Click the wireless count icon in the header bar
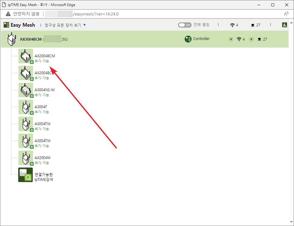294x226 pixels. (232, 25)
